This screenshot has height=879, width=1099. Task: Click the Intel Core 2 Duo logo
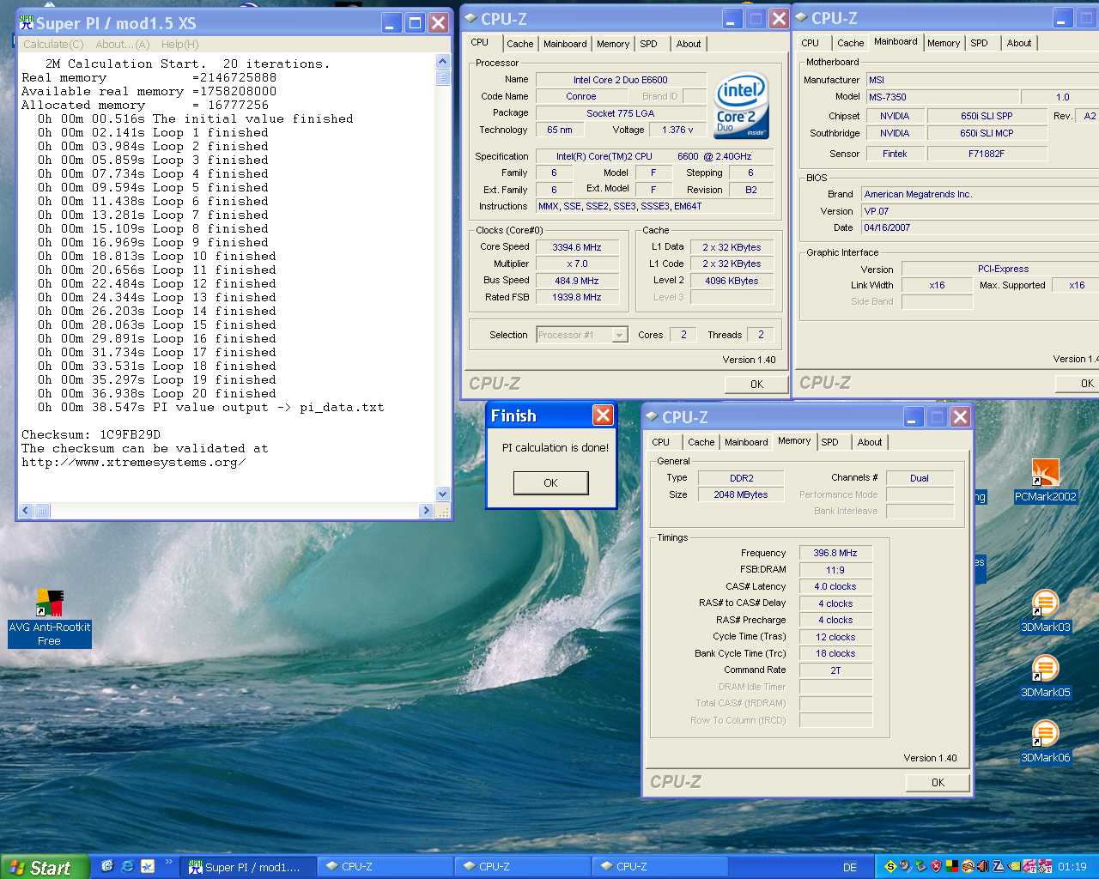tap(741, 106)
